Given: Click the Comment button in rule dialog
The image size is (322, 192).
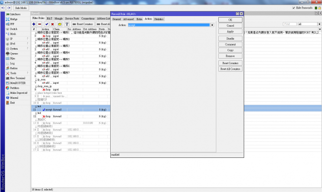Looking at the screenshot, I should [x=230, y=45].
